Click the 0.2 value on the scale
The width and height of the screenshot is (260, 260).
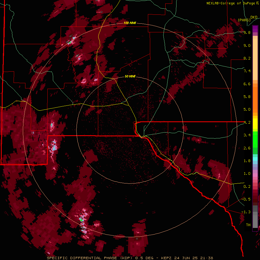[x=247, y=187]
